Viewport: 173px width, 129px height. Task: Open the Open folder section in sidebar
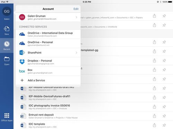pyautogui.click(x=7, y=61)
